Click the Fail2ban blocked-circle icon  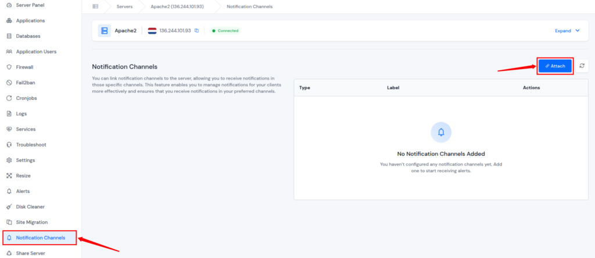tap(9, 83)
